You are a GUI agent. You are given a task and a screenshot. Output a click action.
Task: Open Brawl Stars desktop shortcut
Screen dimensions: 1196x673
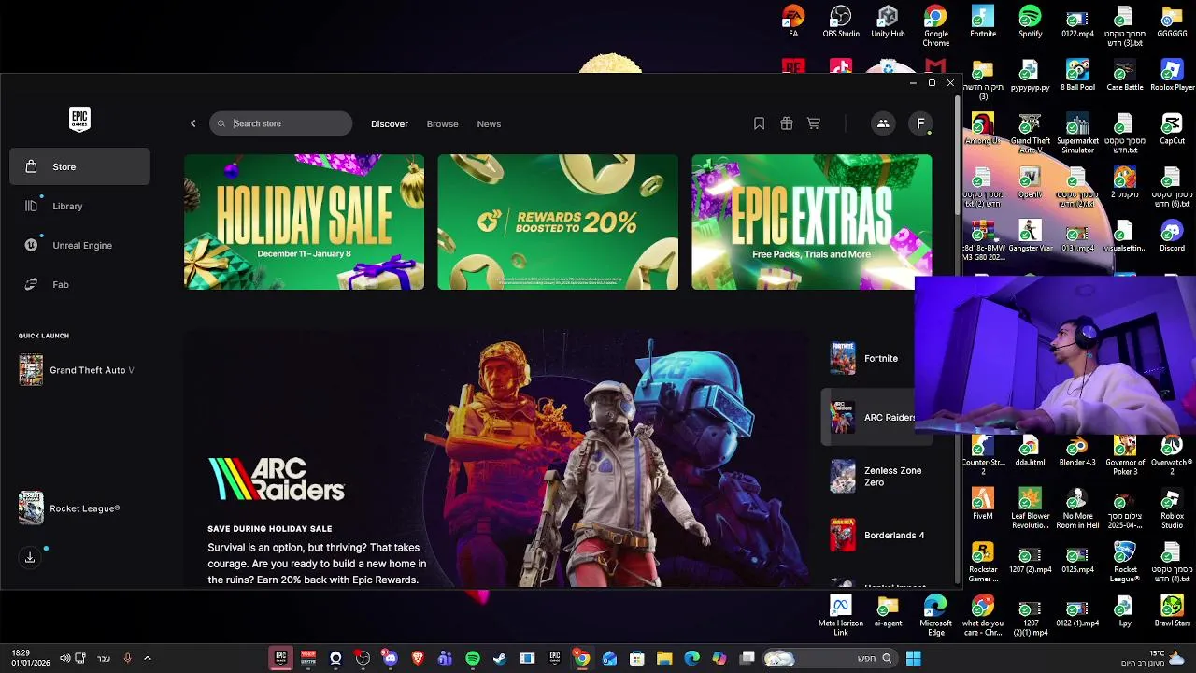(1172, 611)
